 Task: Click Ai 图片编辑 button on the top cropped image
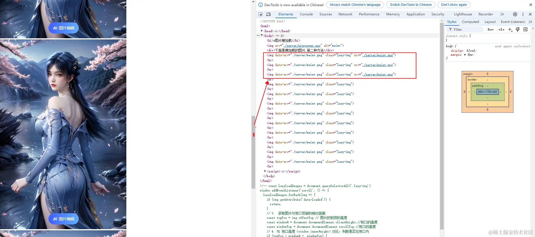[64, 28]
